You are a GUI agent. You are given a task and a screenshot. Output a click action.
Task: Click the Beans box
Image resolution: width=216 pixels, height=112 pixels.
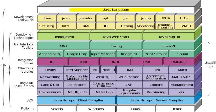(50, 70)
